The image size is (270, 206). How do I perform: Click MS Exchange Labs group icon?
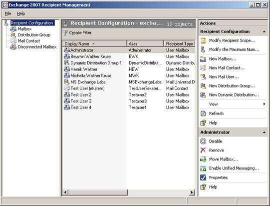point(67,82)
